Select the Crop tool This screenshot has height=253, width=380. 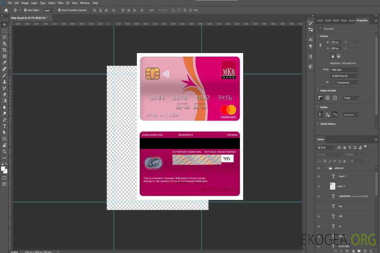click(4, 50)
